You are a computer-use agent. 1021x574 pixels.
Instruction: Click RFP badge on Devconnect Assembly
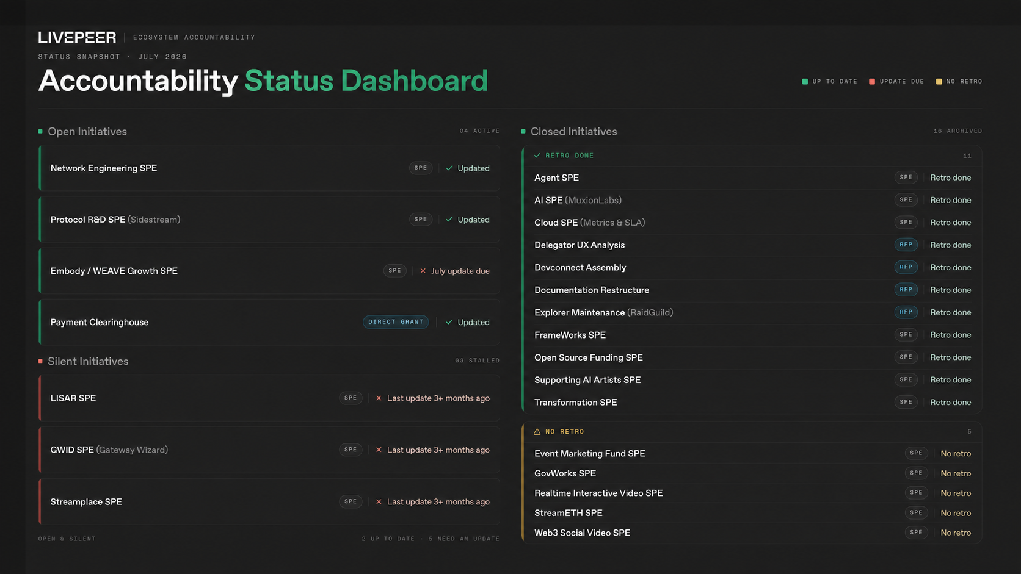pos(906,267)
